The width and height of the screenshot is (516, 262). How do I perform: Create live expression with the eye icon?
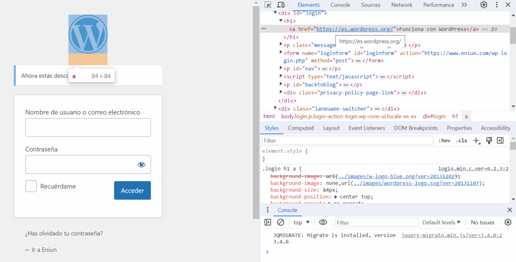point(323,222)
